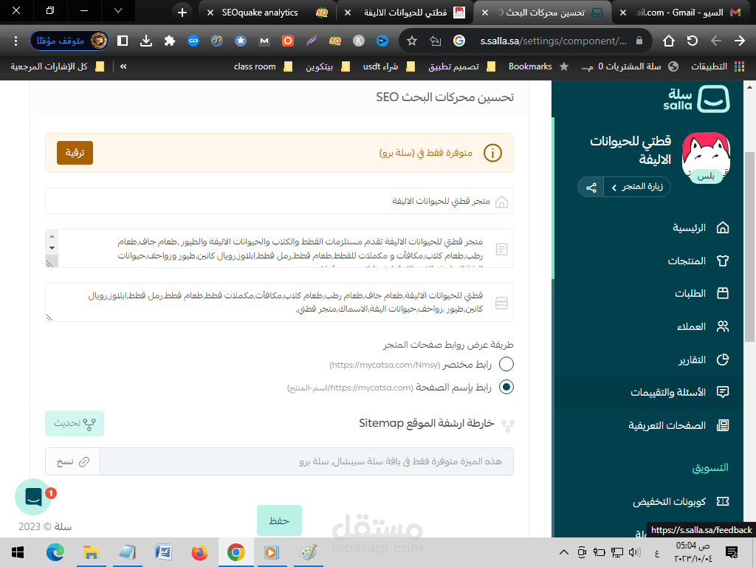Viewport: 756px width, 567px height.
Task: Open the Chrome three-dot menu
Action: [16, 41]
